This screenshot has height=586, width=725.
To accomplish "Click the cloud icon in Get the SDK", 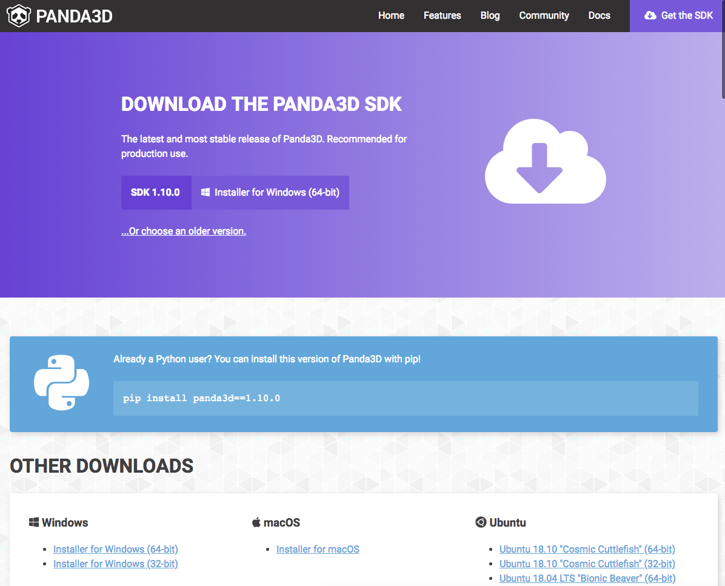I will [x=650, y=16].
